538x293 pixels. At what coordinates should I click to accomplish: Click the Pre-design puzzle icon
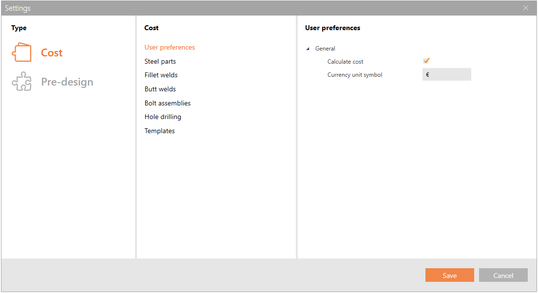pos(21,82)
